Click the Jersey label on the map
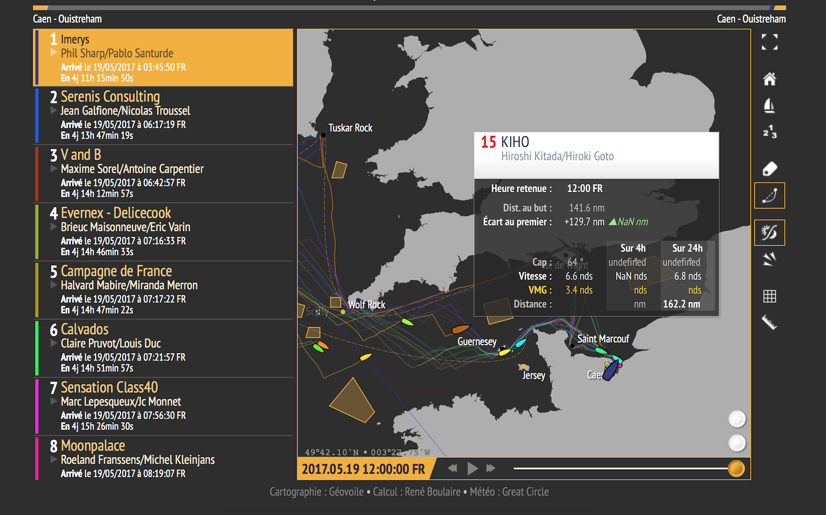826x515 pixels. (x=533, y=375)
